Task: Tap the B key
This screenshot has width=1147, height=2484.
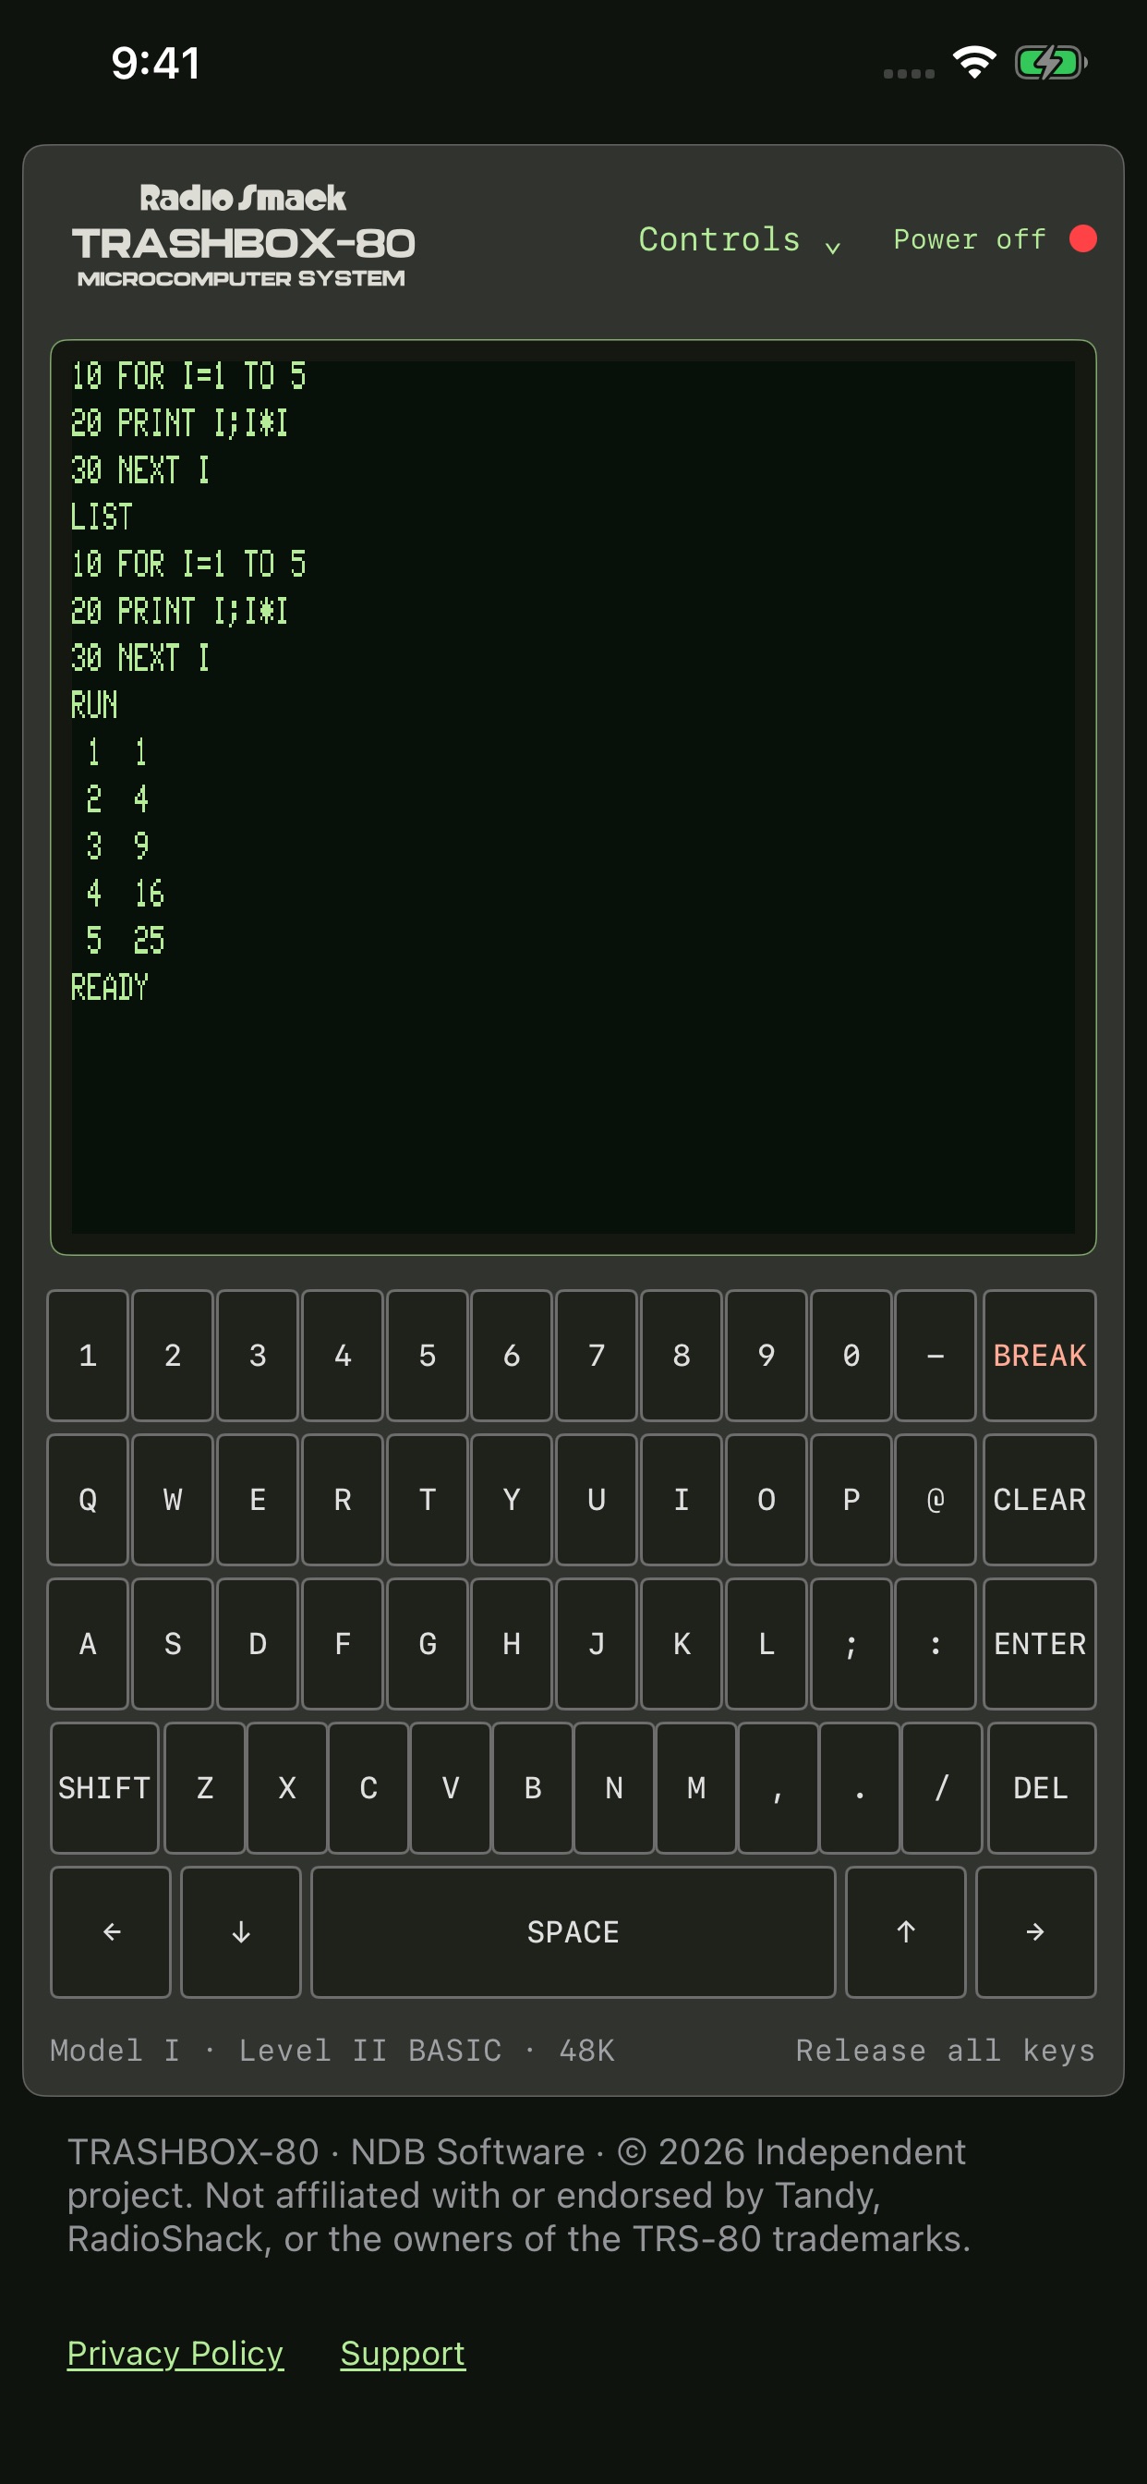Action: point(532,1788)
